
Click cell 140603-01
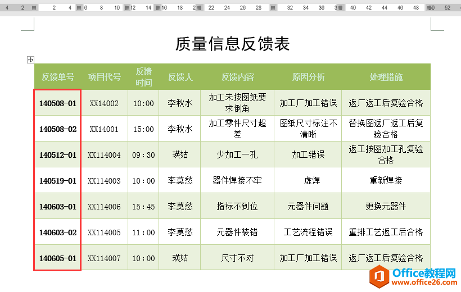point(58,207)
